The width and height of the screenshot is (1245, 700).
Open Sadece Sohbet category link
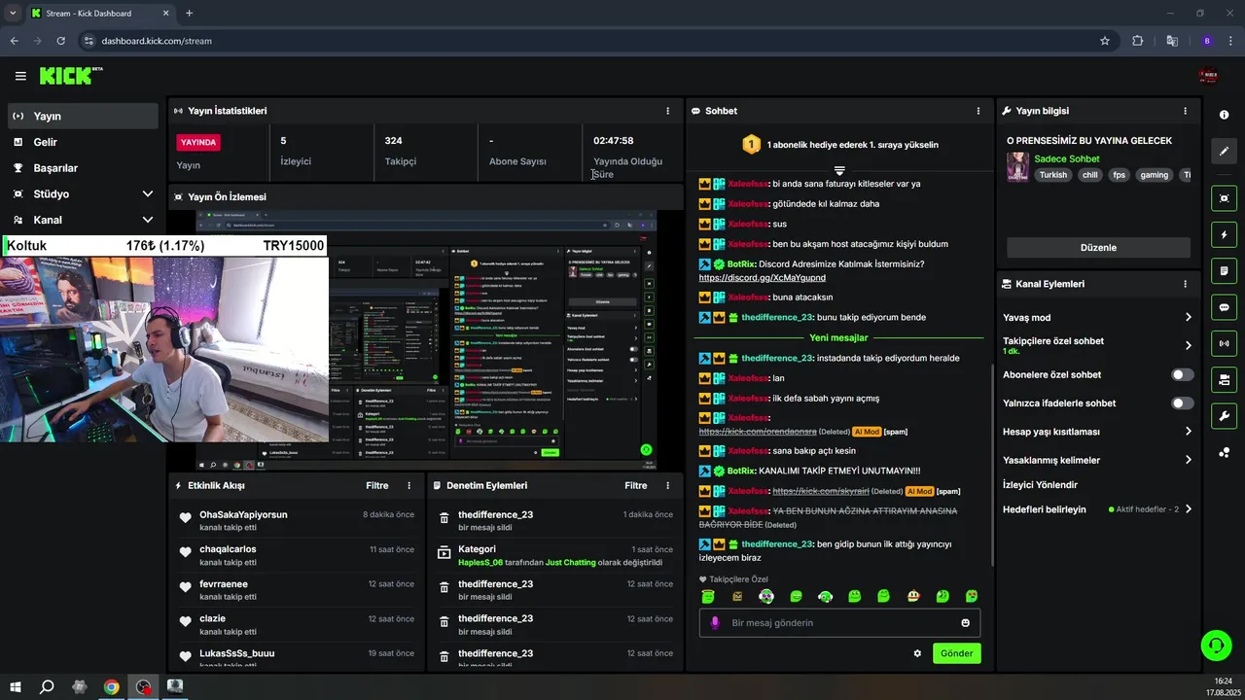tap(1066, 158)
